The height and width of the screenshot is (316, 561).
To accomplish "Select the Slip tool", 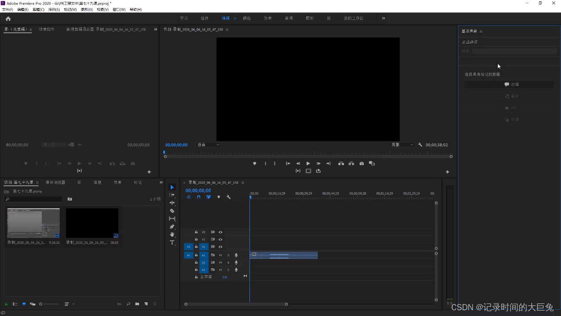I will click(x=172, y=219).
